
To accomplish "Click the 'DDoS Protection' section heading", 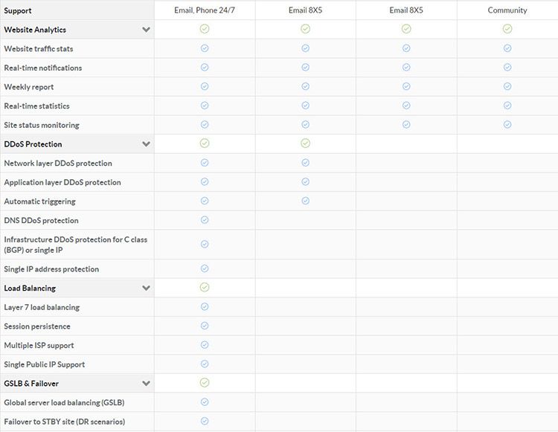I will (33, 144).
